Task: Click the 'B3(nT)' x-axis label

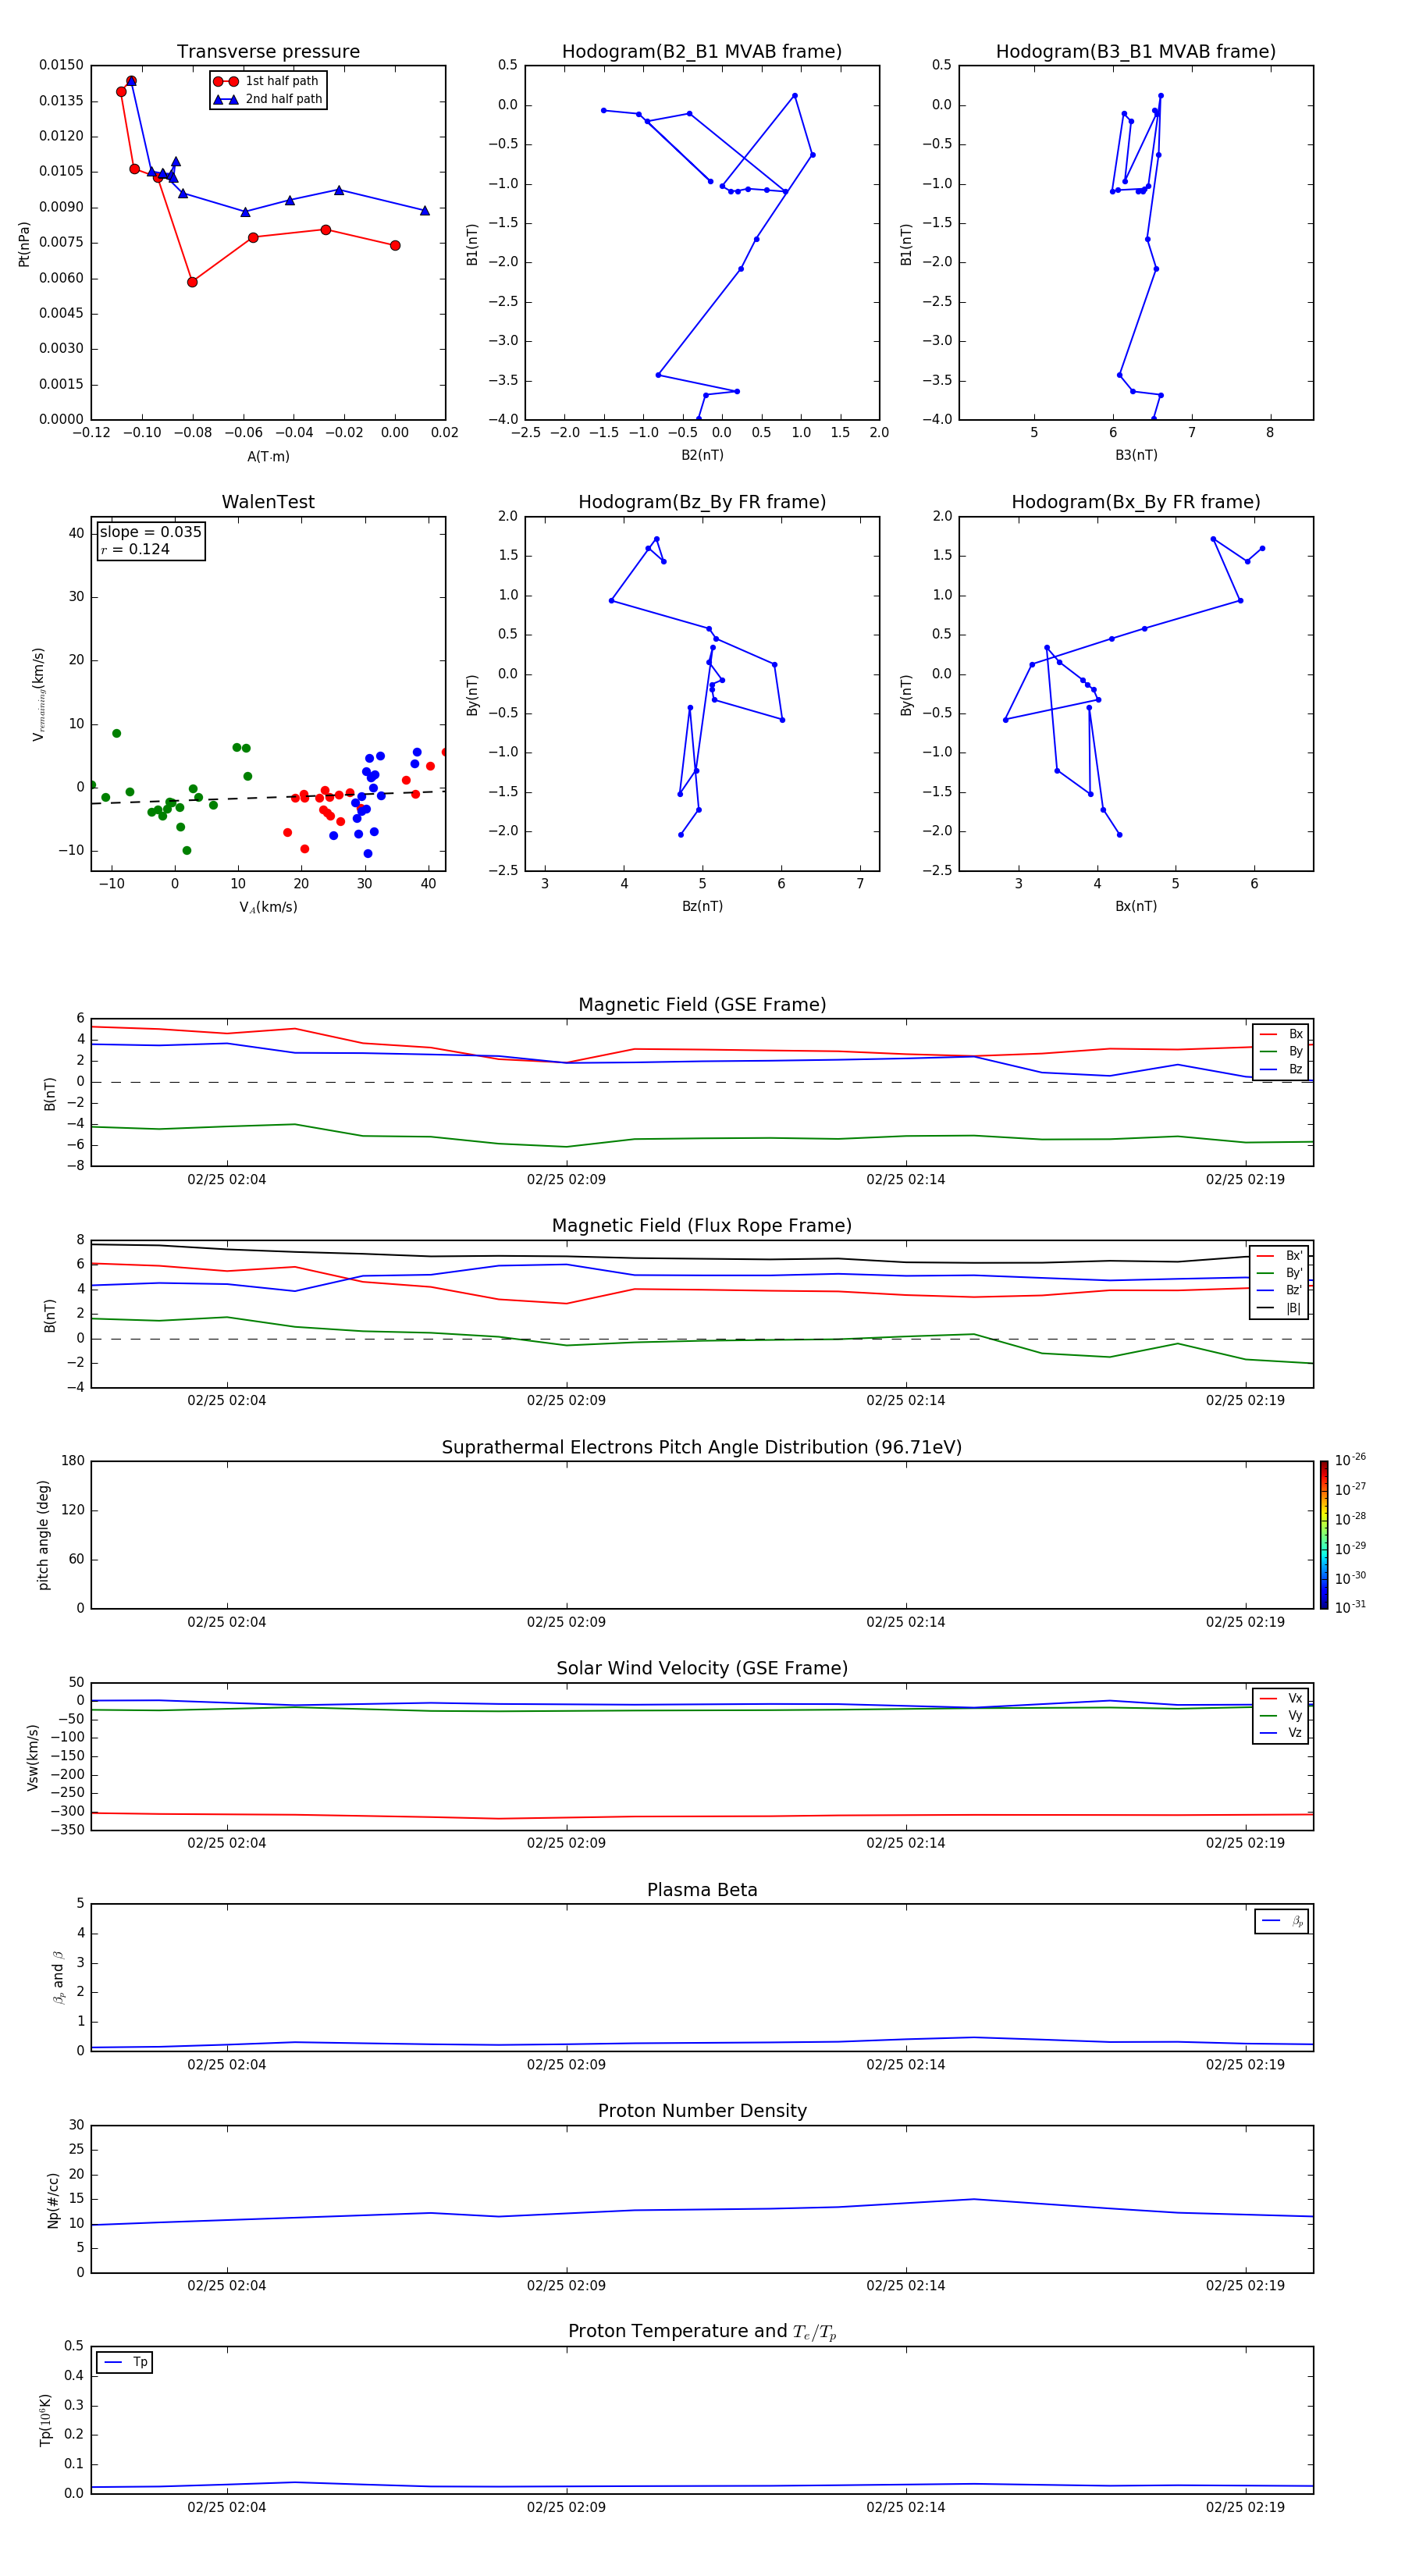Action: (1136, 455)
